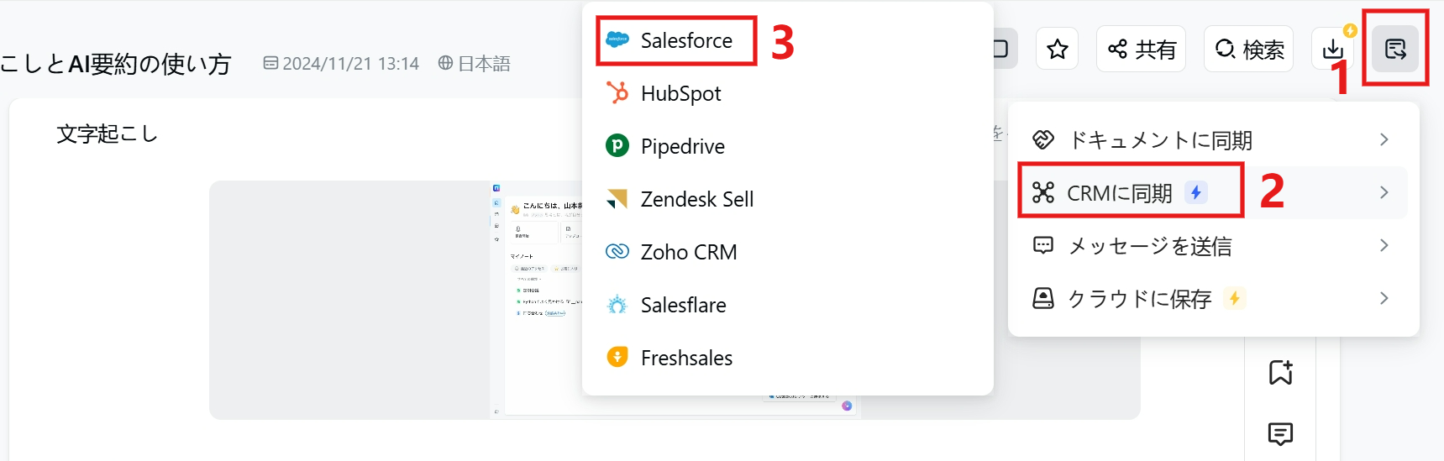Screen dimensions: 1444x461
Task: Click the Zendesk Sell logo icon
Action: pyautogui.click(x=617, y=199)
